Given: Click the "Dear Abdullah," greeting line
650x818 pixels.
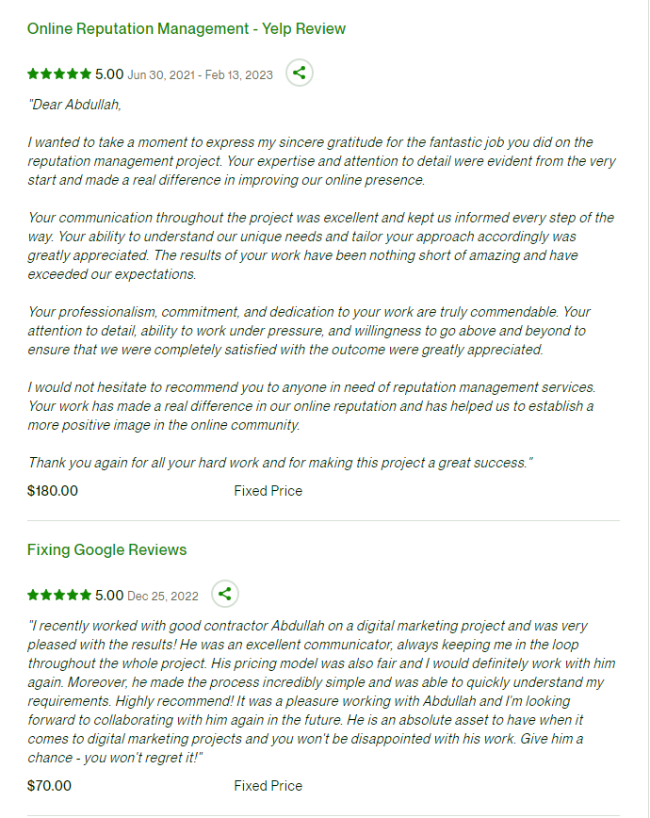Looking at the screenshot, I should (x=74, y=105).
